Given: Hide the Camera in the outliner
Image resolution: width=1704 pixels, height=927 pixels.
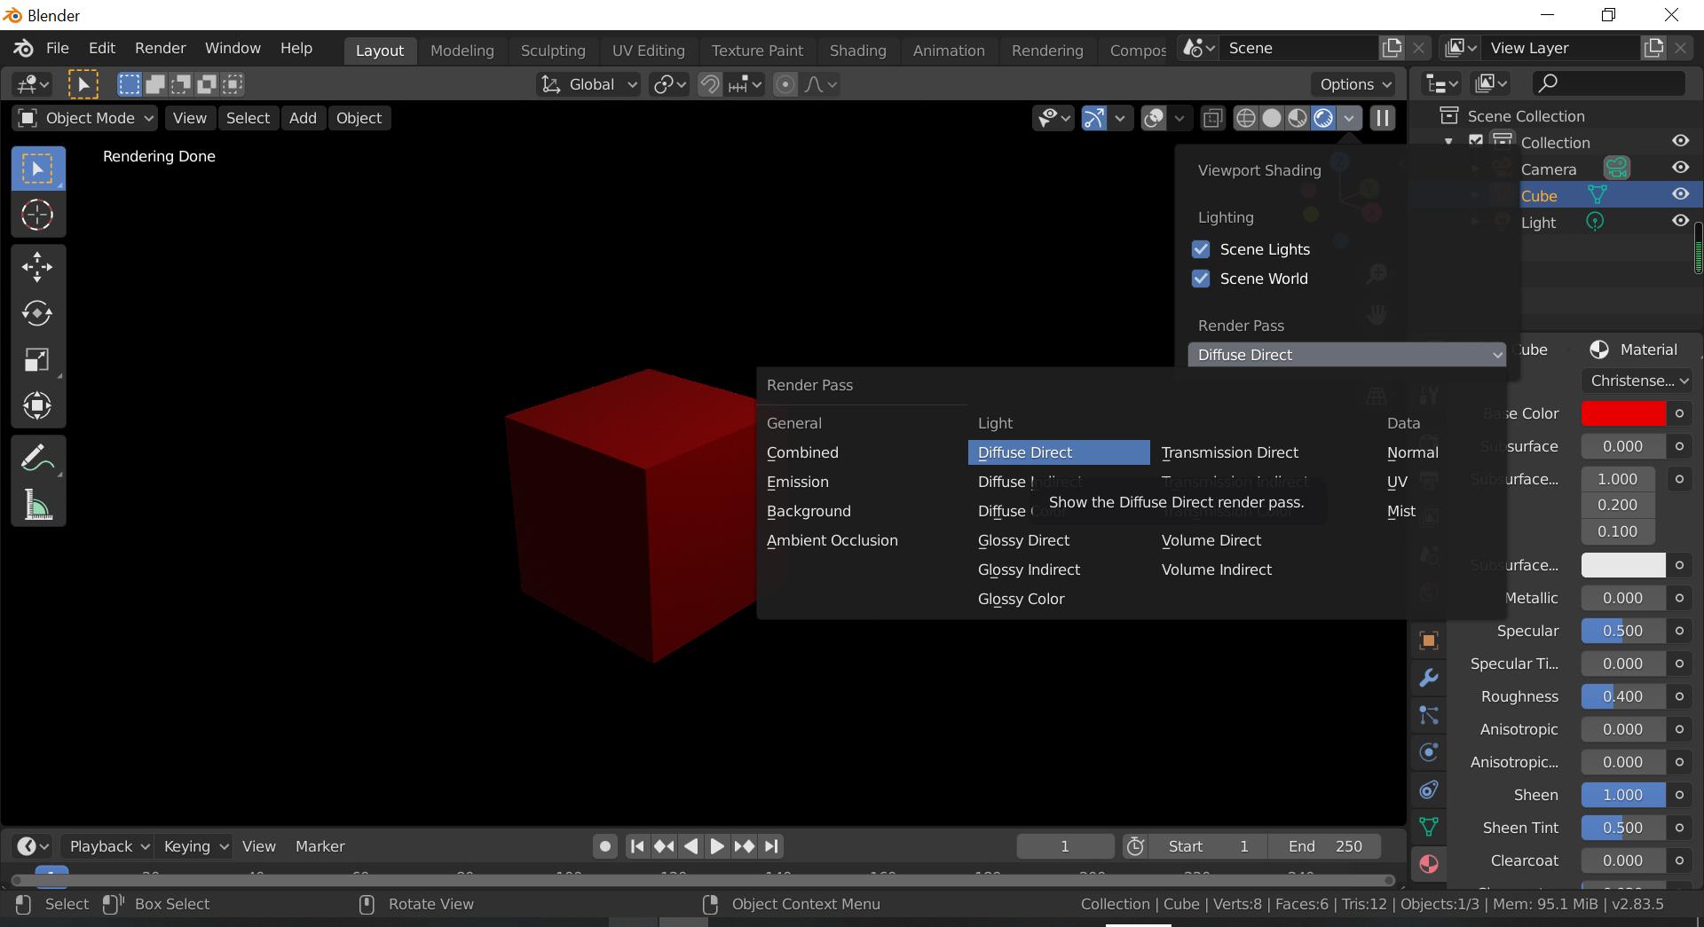Looking at the screenshot, I should tap(1680, 168).
